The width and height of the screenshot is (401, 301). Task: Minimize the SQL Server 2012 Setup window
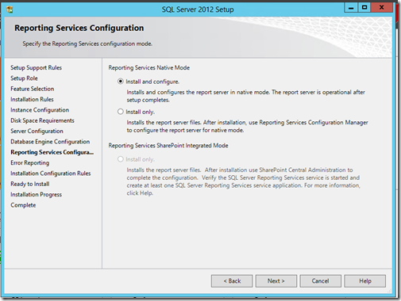[351, 8]
